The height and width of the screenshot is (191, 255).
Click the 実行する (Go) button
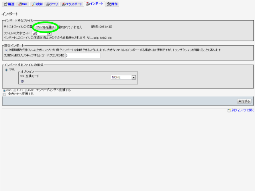244,101
